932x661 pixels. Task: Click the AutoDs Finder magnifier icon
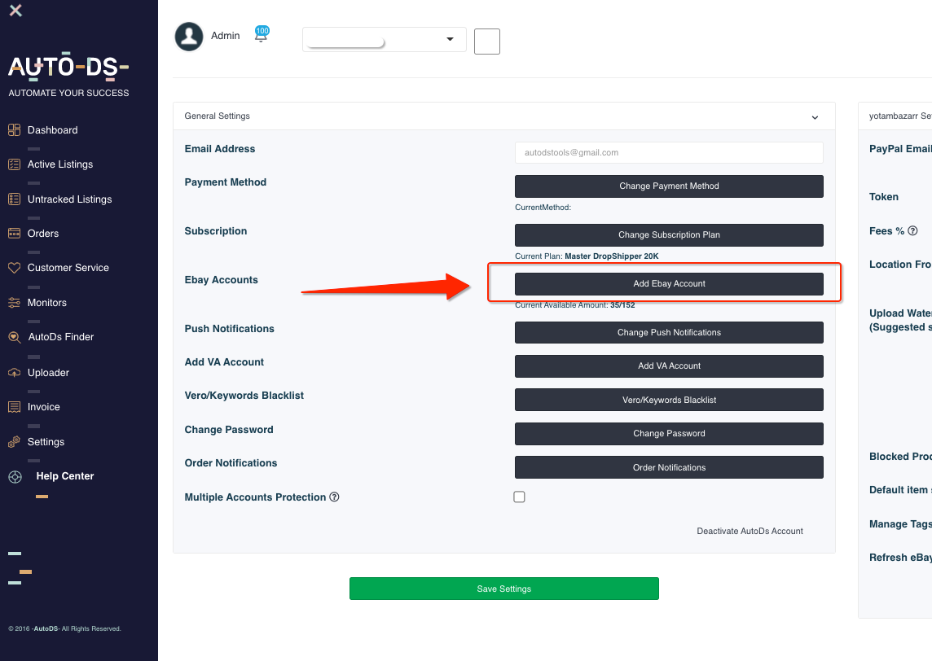click(15, 337)
